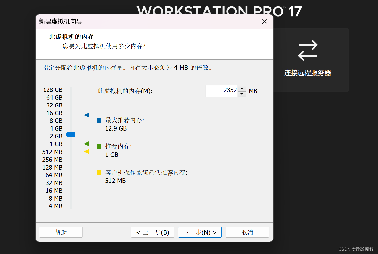Click the Connect to Remote Server arrows icon
Viewport: 378px width, 254px height.
pos(308,50)
